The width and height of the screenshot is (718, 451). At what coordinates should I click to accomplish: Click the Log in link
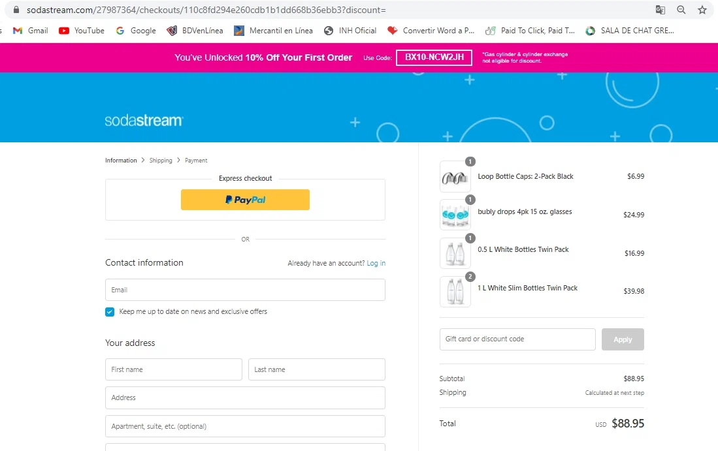(376, 264)
